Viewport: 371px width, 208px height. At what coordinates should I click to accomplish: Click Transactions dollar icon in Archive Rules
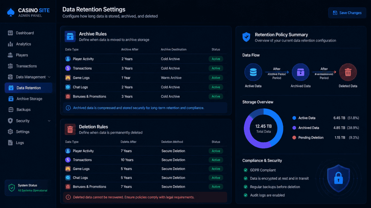(68, 68)
